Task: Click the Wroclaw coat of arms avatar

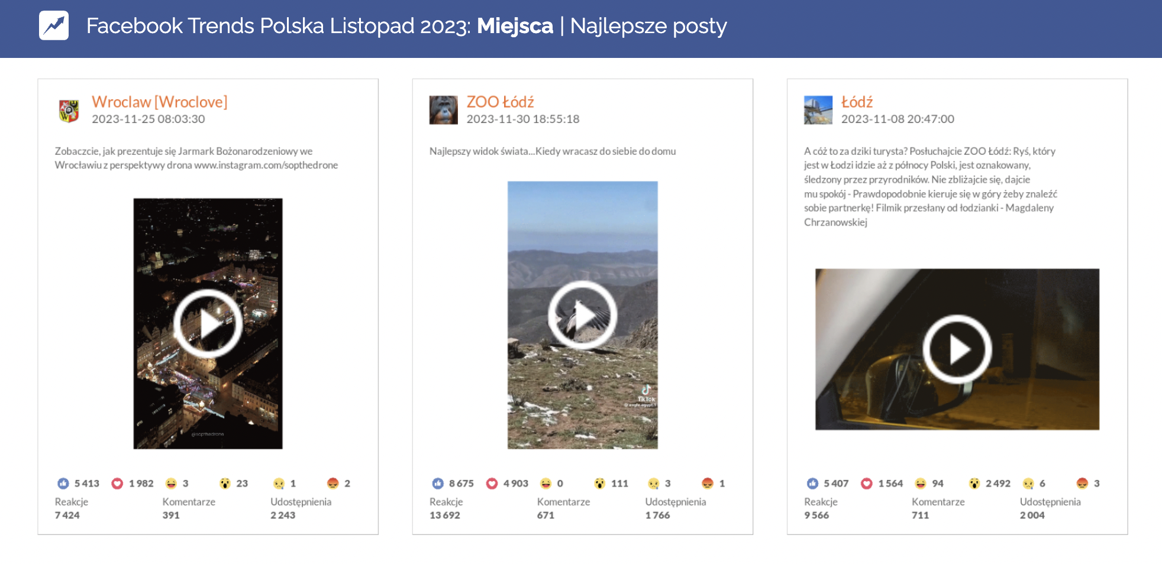Action: 69,110
